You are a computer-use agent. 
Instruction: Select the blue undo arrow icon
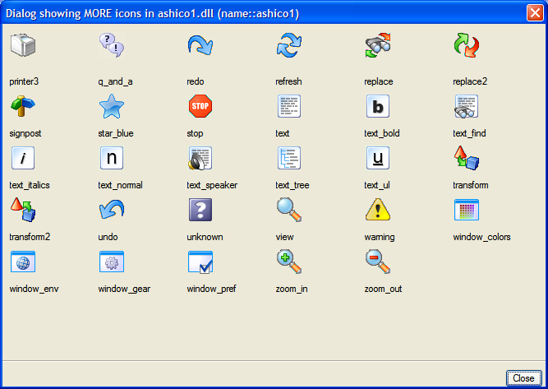point(111,210)
